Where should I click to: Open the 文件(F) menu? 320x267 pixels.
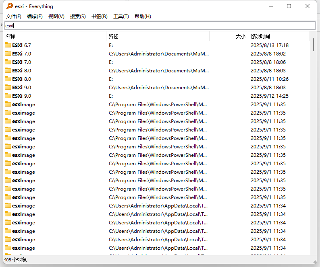[13, 16]
